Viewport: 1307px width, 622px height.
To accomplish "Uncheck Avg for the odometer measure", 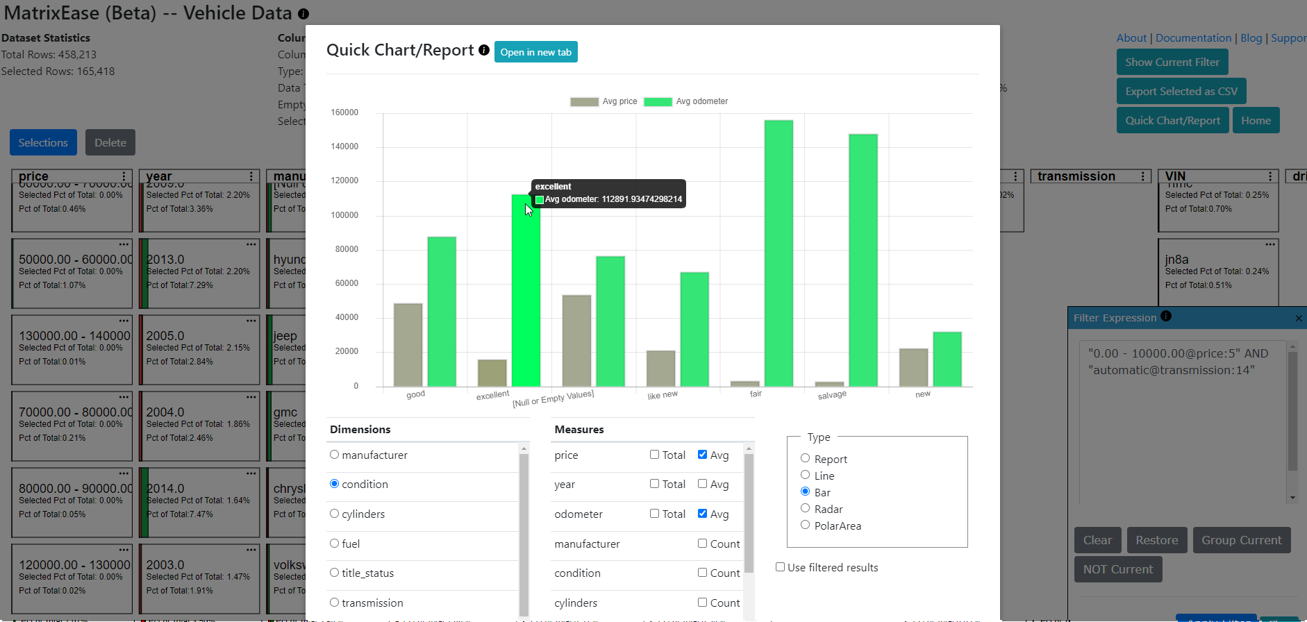I will (703, 514).
